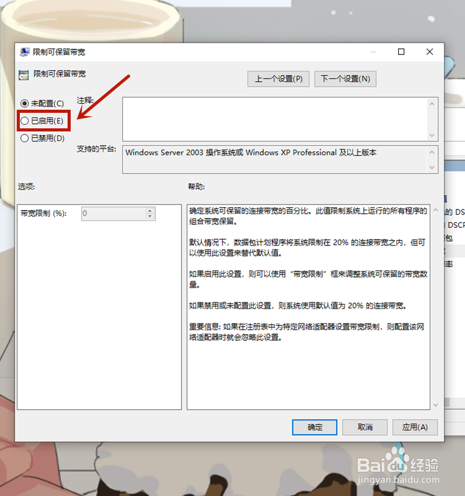
Task: Click the comment box scroll up arrow
Action: pyautogui.click(x=432, y=104)
